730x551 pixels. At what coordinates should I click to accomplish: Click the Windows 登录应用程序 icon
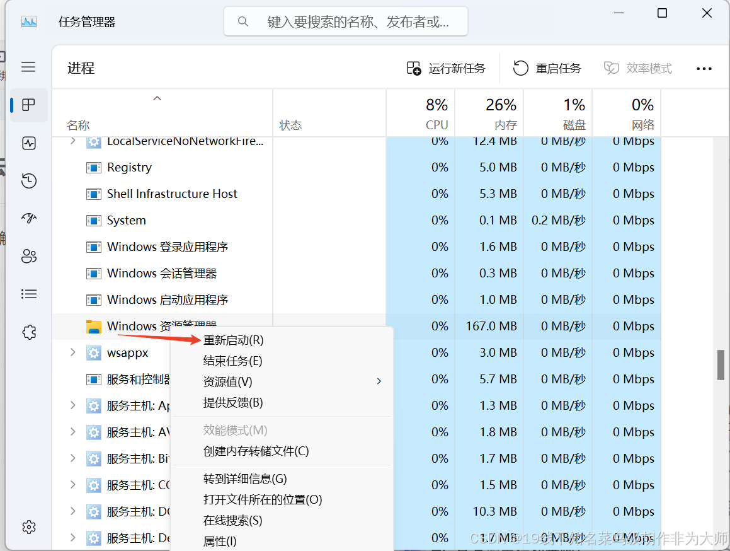[x=94, y=247]
